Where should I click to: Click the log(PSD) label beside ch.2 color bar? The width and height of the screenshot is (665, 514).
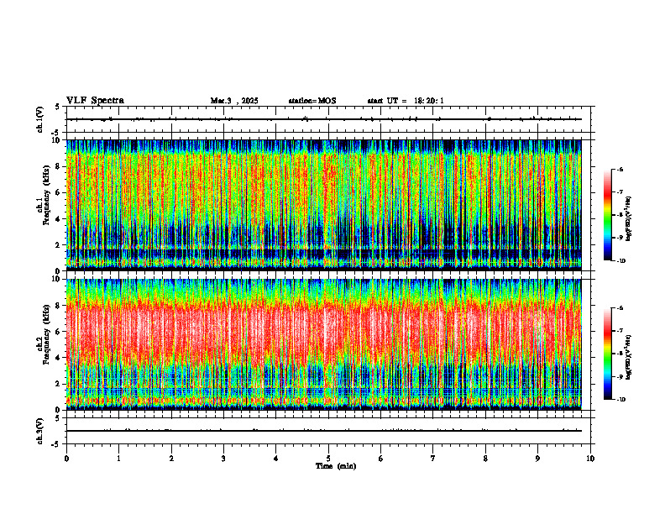pos(629,356)
